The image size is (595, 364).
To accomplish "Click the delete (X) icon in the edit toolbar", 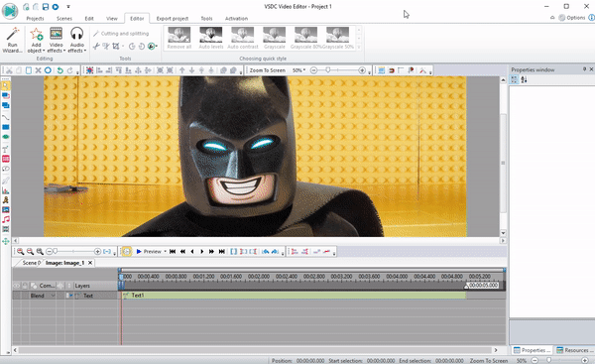I will click(38, 70).
